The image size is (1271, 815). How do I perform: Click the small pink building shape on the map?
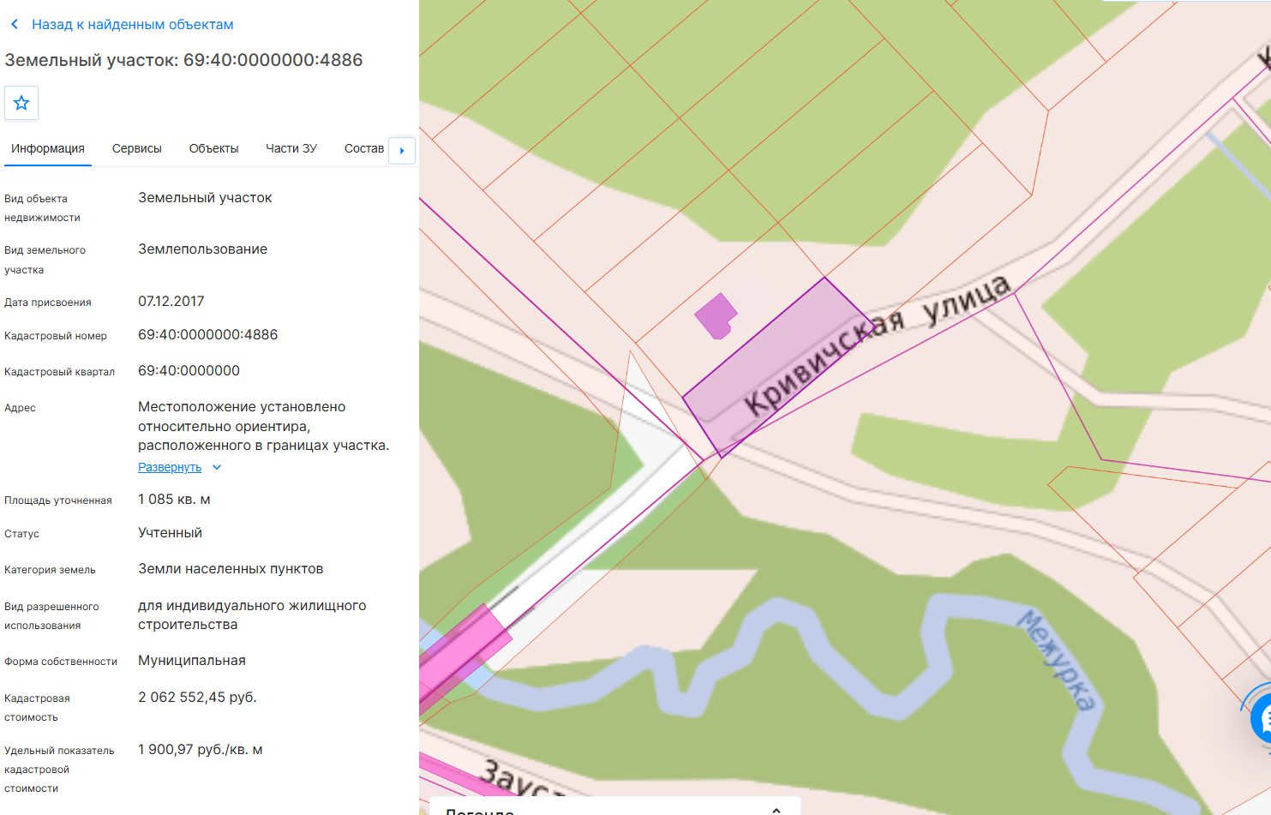715,316
